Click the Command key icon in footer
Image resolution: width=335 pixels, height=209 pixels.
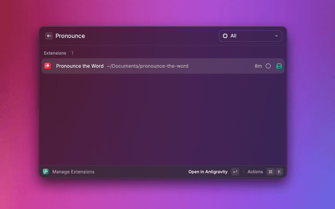(x=270, y=171)
